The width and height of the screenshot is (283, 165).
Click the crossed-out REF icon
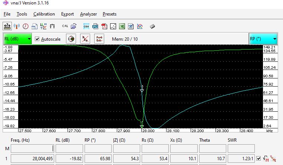(85, 39)
